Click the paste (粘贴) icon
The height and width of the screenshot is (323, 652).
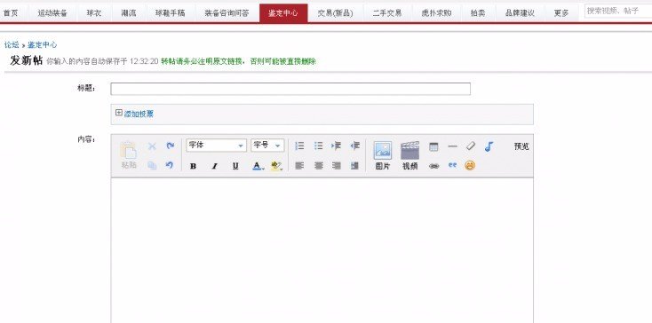coord(129,154)
